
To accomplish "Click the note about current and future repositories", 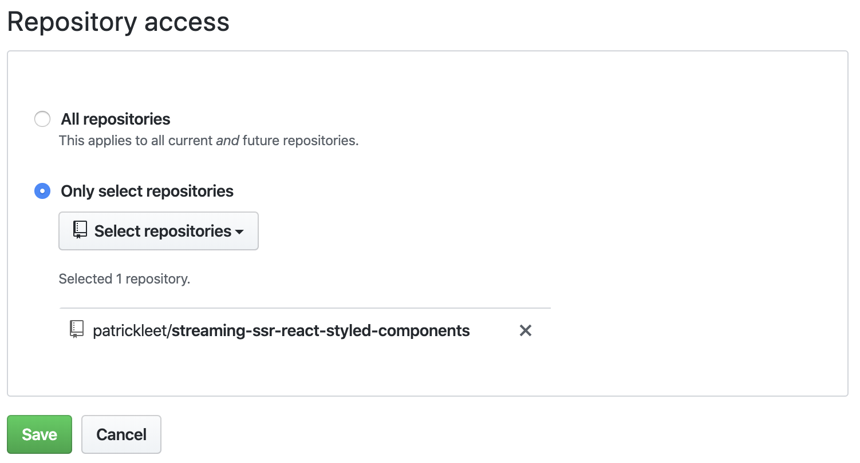I will pos(209,141).
